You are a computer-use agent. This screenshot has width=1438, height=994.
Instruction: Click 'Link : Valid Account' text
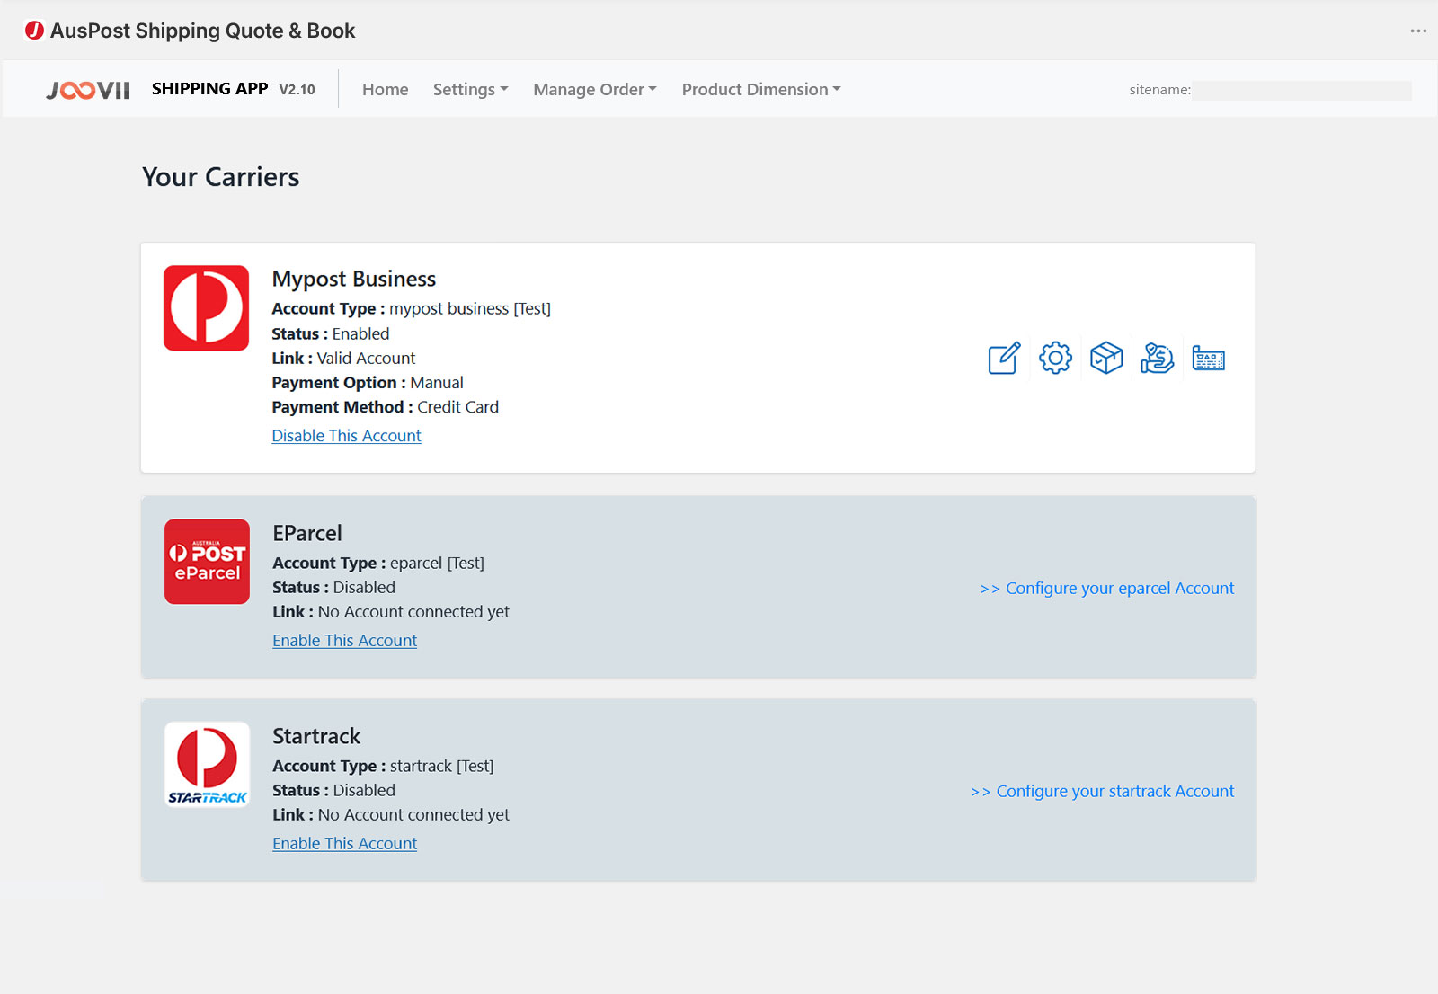click(x=344, y=359)
